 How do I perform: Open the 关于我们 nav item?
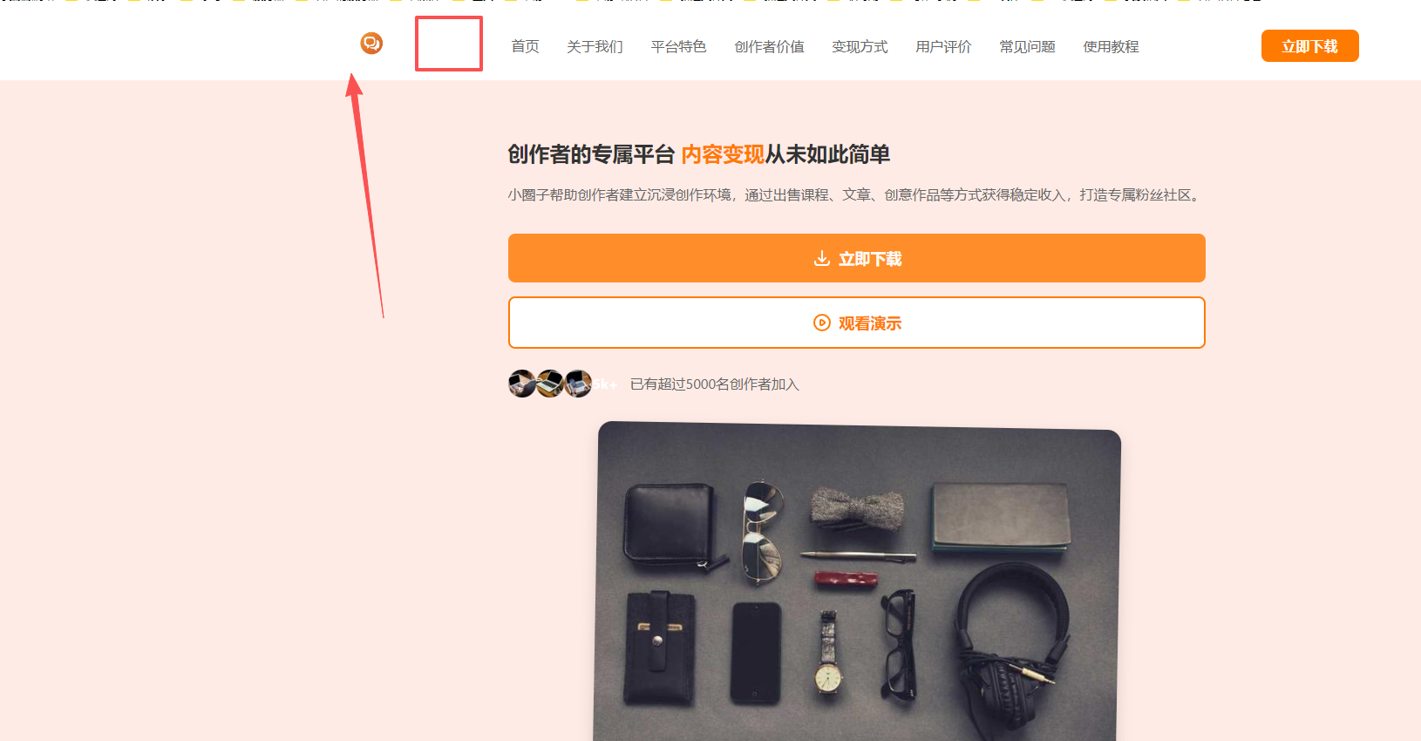pos(595,46)
